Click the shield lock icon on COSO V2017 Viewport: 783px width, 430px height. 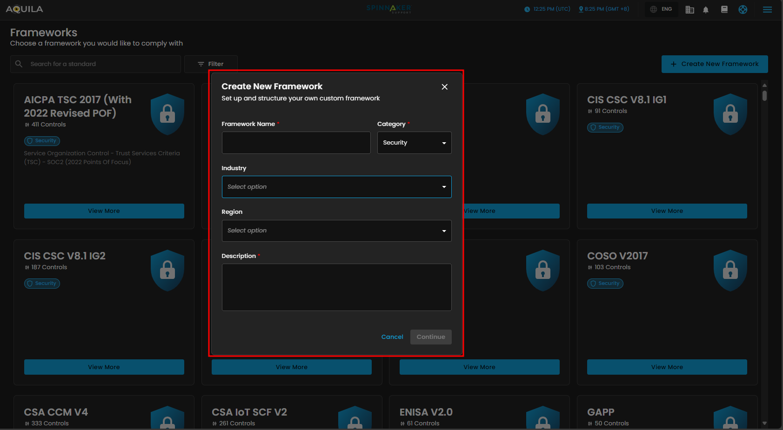tap(730, 271)
